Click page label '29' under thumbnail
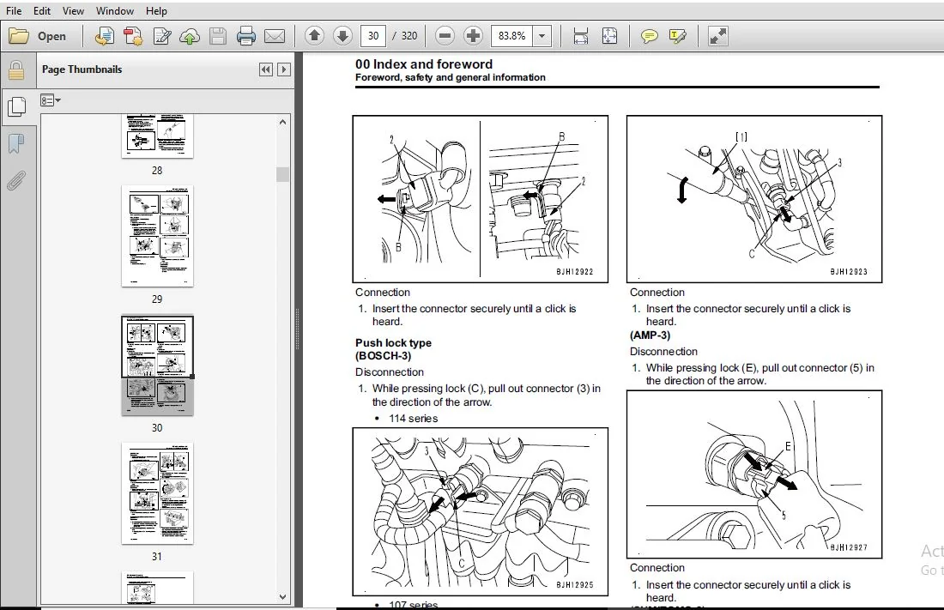944x610 pixels. pyautogui.click(x=157, y=299)
